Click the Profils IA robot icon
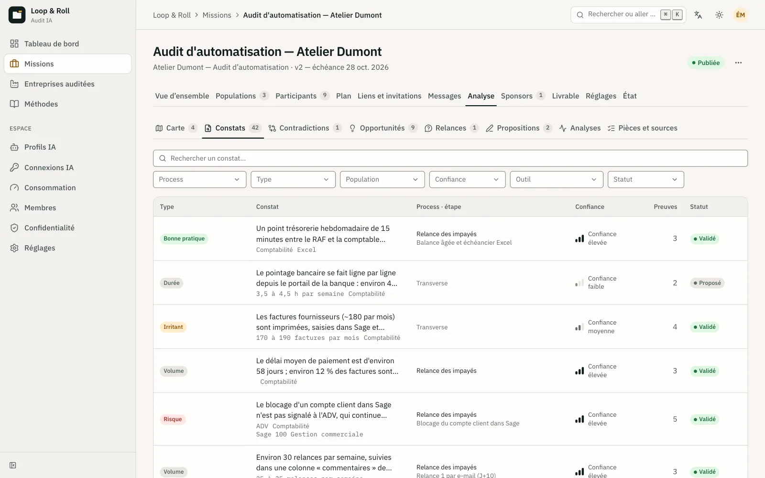Image resolution: width=765 pixels, height=478 pixels. pos(14,147)
